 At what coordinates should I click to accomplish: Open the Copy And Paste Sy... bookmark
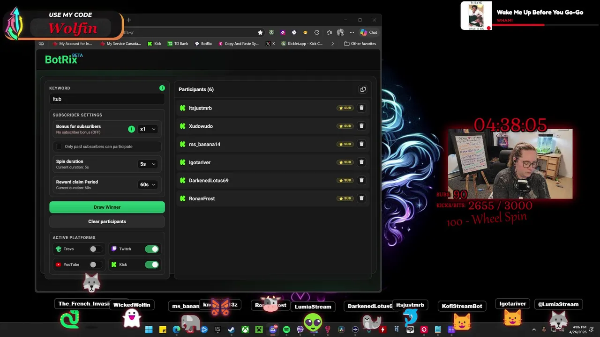[x=239, y=44]
